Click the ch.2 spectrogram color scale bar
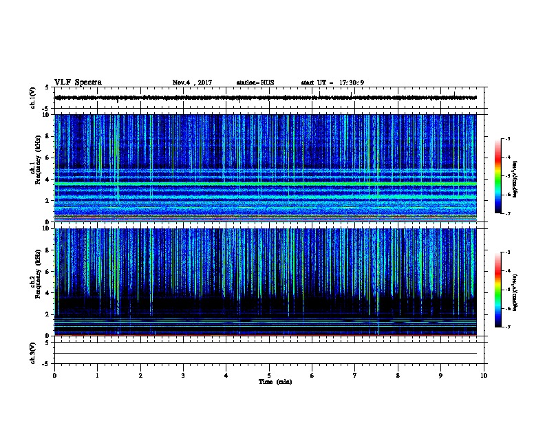545x421 pixels. (x=498, y=290)
